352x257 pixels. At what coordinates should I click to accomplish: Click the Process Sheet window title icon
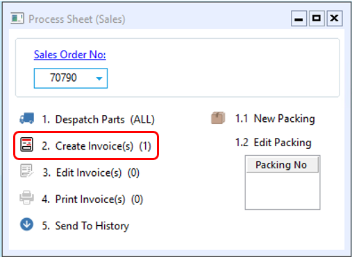coord(17,18)
